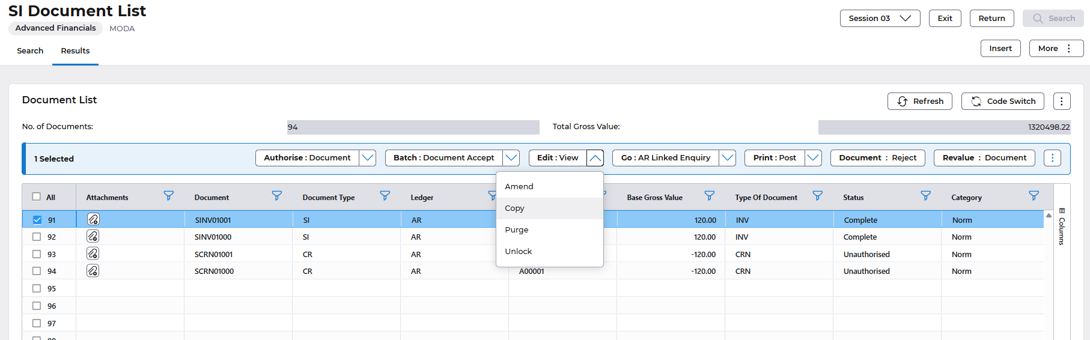Open the vertical Columns side panel
The height and width of the screenshot is (340, 1090).
1062,227
